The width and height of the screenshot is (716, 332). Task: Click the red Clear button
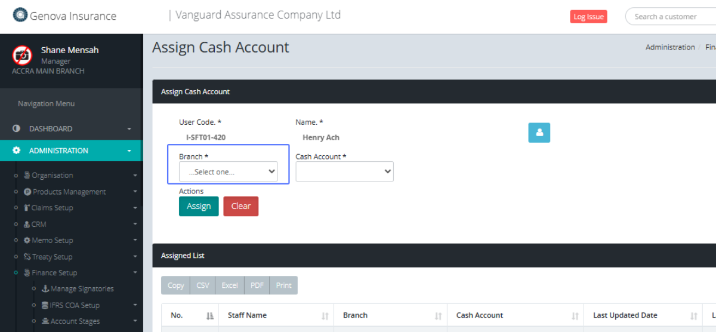click(240, 206)
